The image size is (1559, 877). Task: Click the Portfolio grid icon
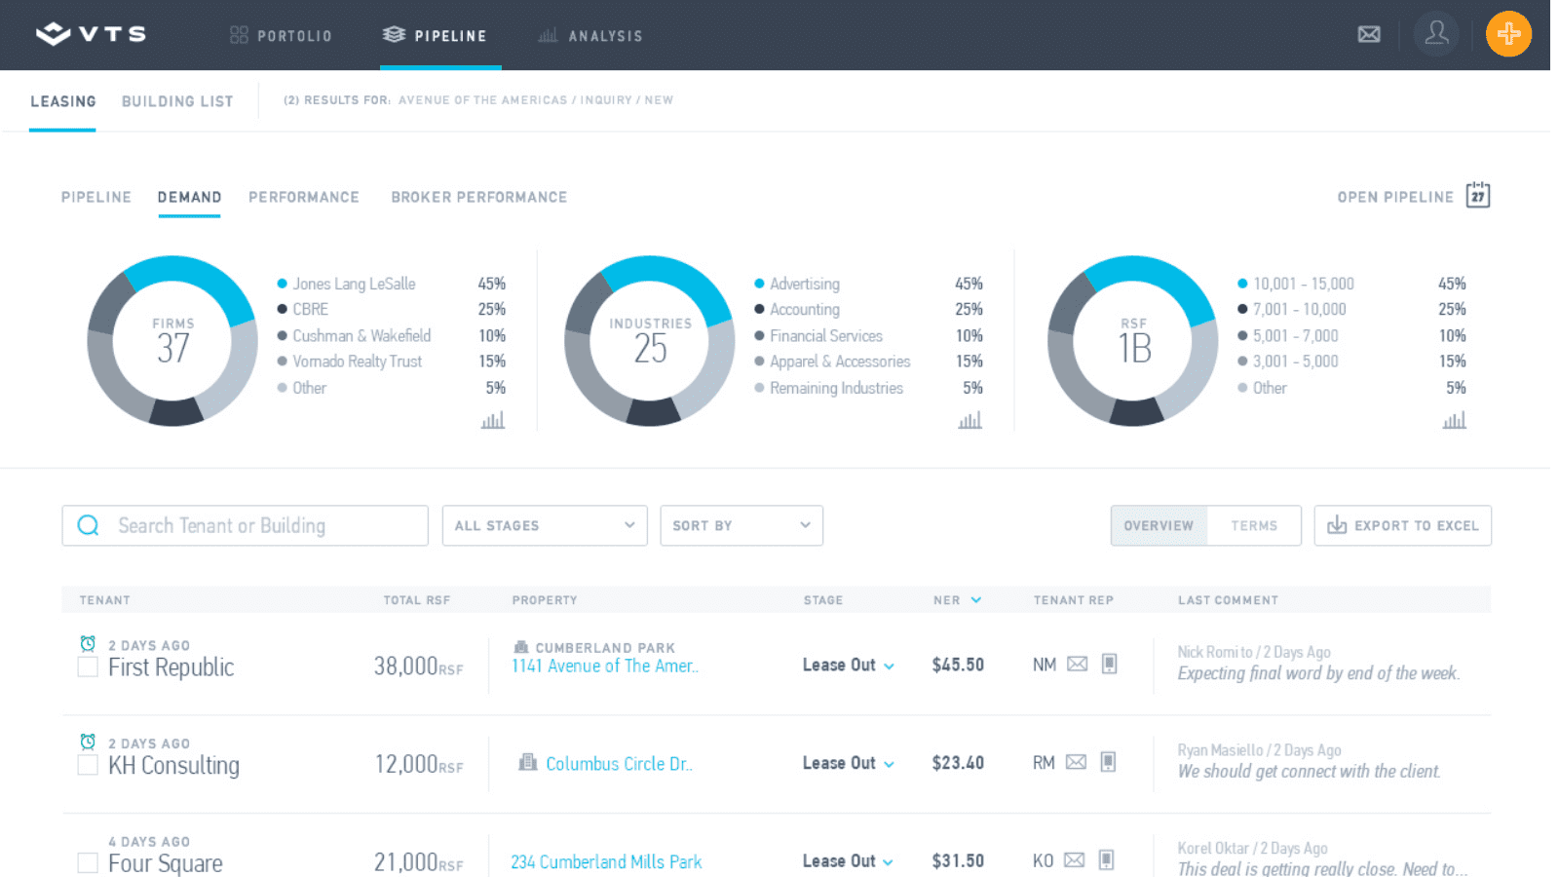(x=239, y=35)
